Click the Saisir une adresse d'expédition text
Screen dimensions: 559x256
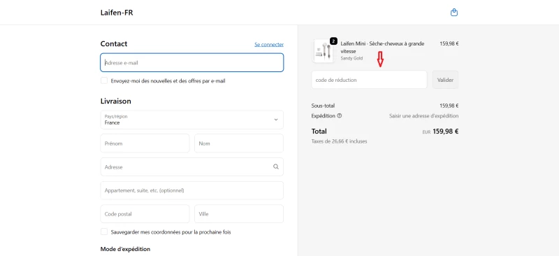[424, 116]
